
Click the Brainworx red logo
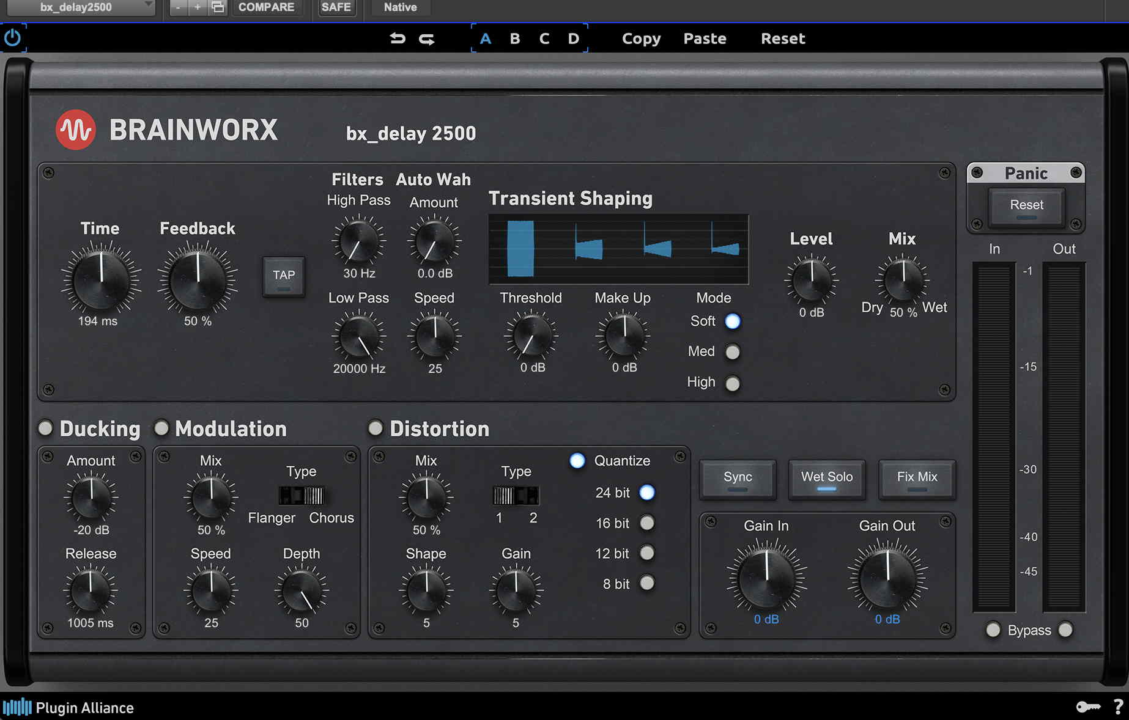click(x=76, y=130)
